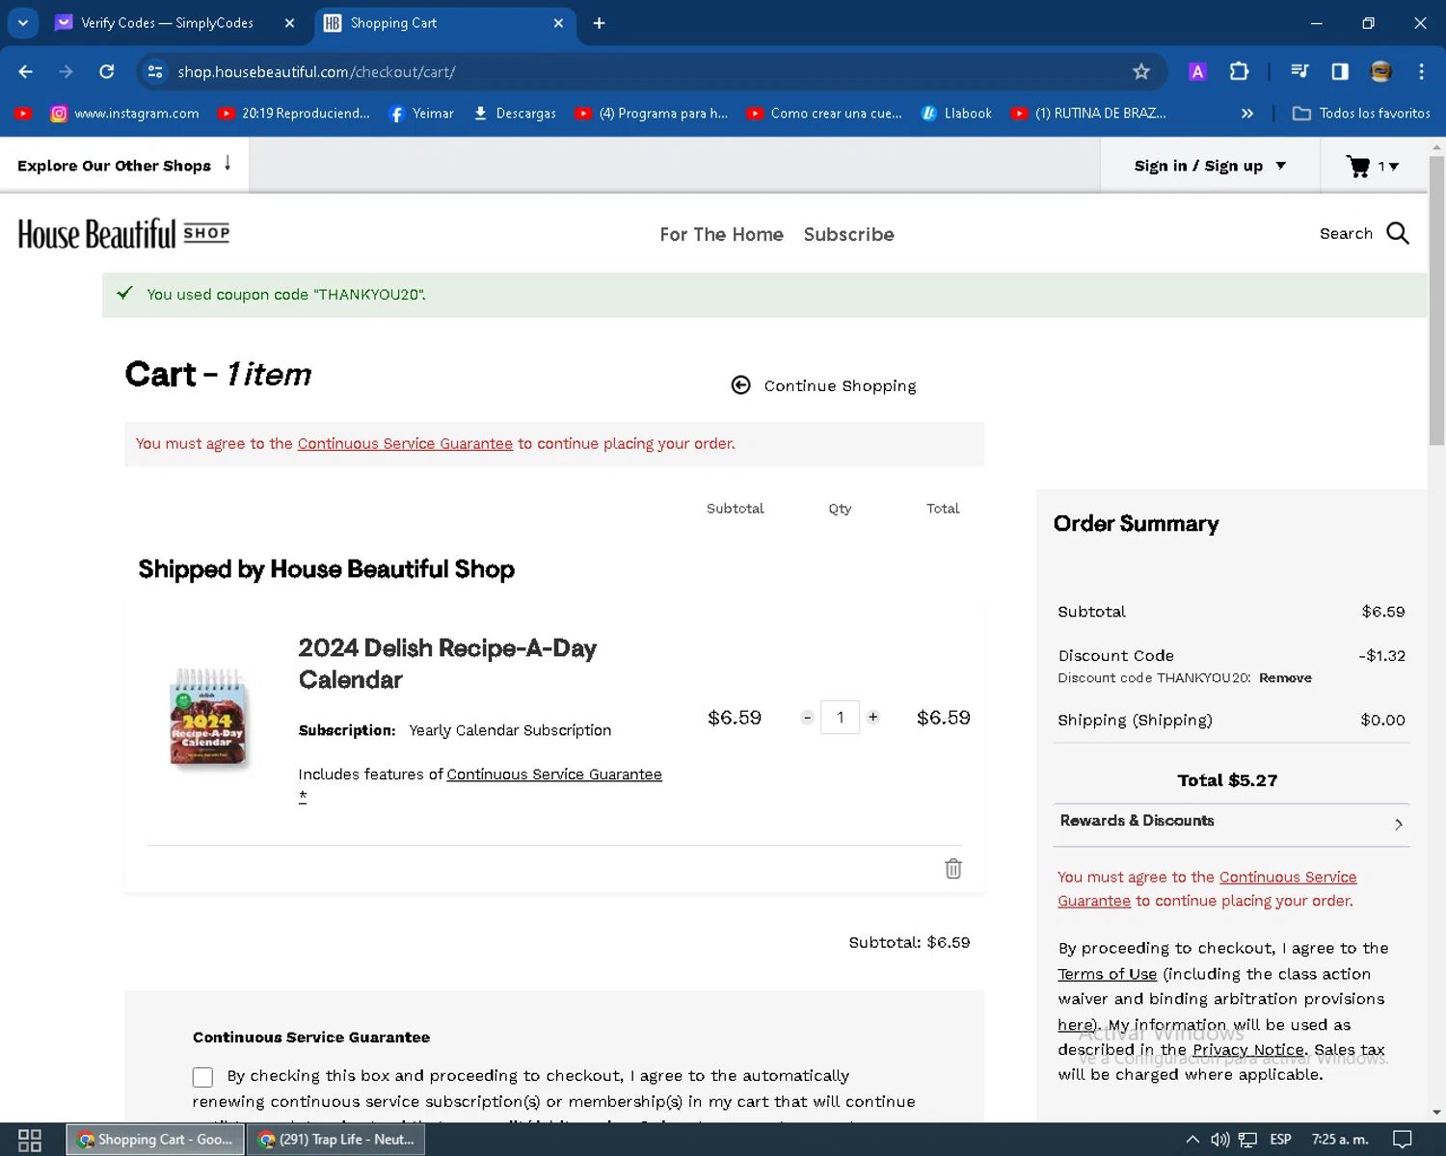Viewport: 1446px width, 1156px height.
Task: Open a new browser tab
Action: [599, 23]
